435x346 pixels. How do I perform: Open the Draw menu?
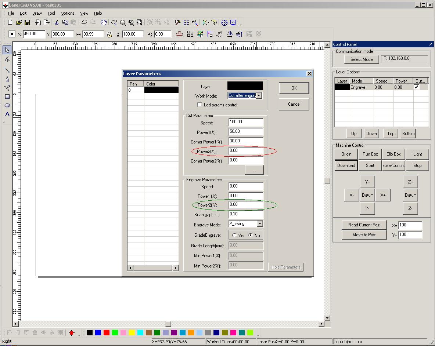[37, 13]
